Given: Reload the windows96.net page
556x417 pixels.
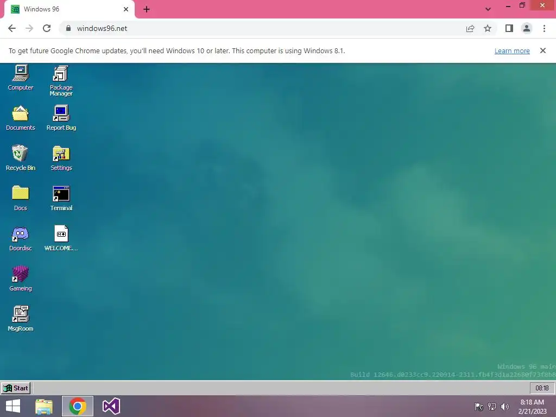Looking at the screenshot, I should tap(47, 28).
